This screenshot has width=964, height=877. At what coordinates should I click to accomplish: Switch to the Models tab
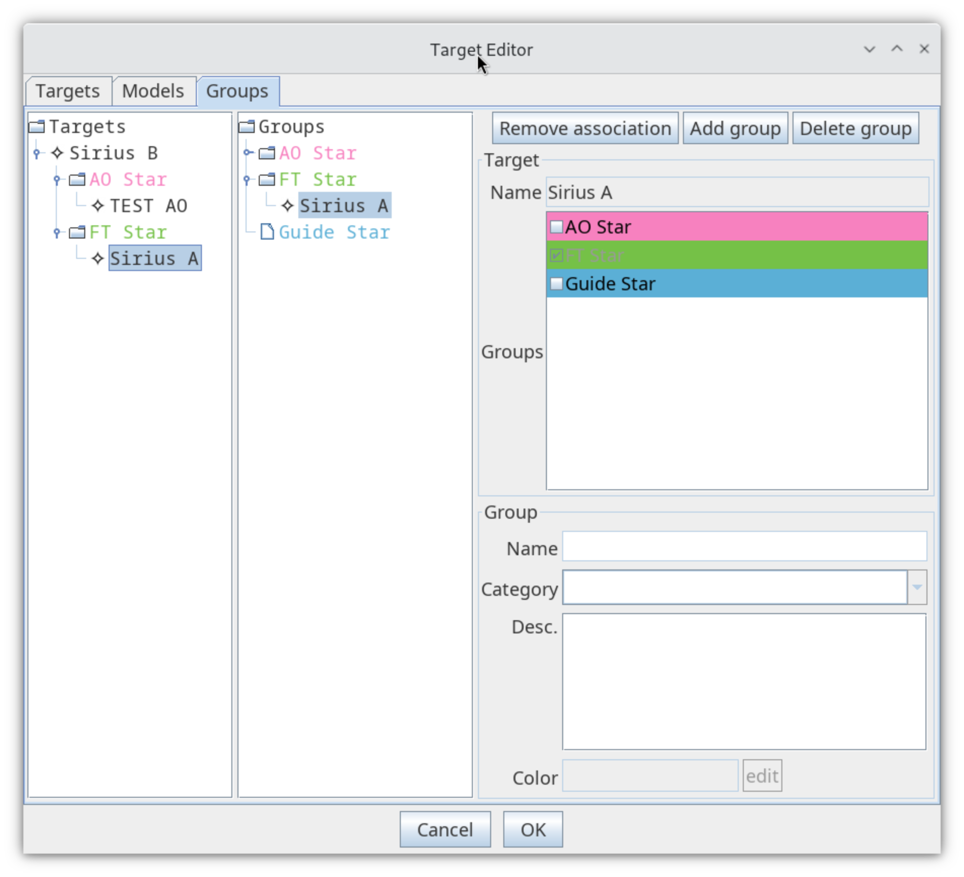pyautogui.click(x=153, y=91)
